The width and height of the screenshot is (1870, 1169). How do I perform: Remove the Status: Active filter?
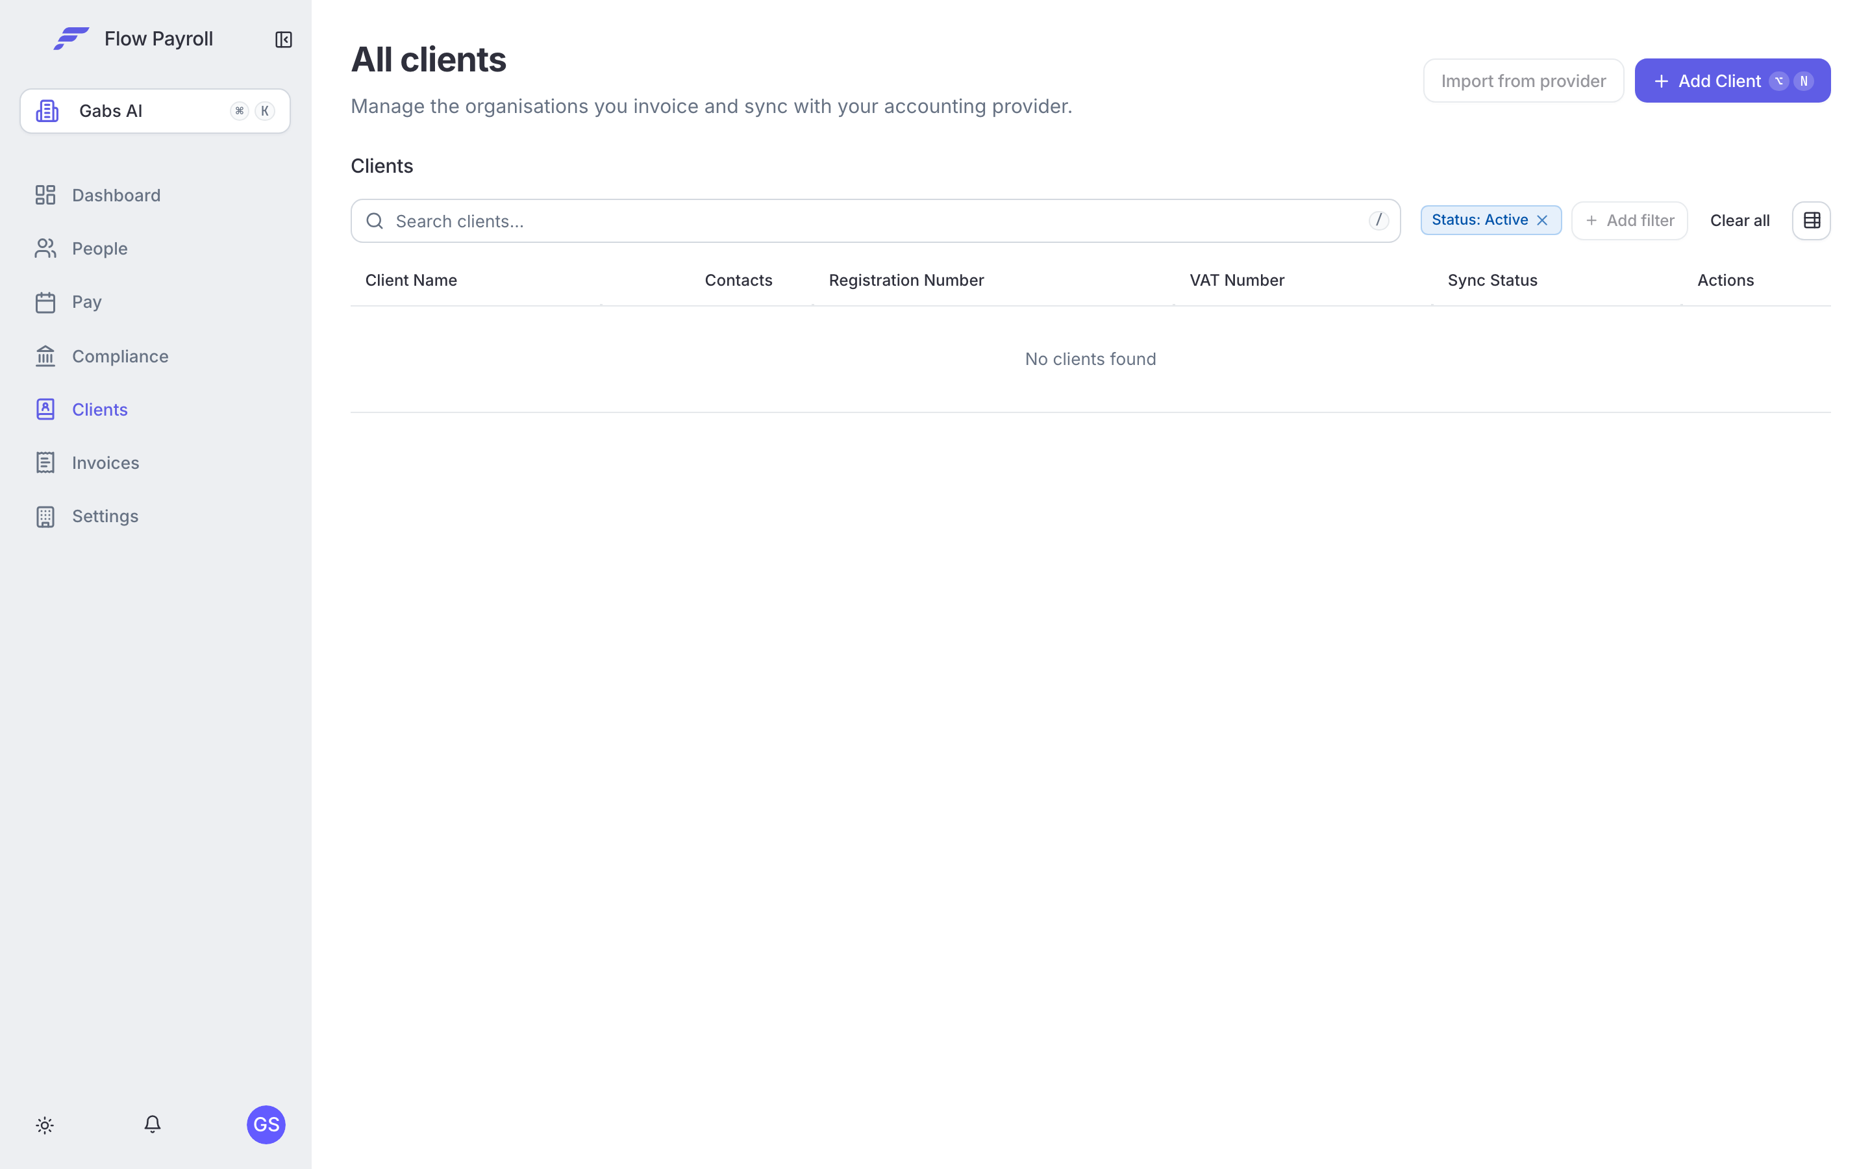coord(1541,220)
